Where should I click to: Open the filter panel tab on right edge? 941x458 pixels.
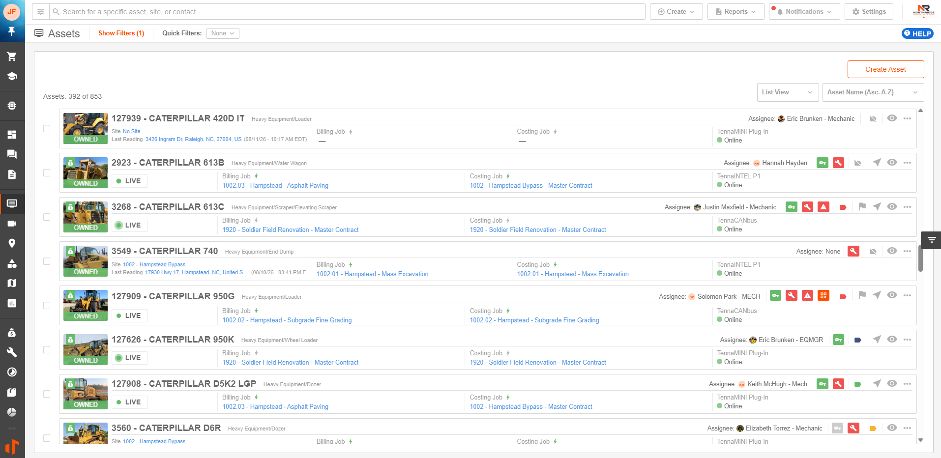[x=931, y=240]
